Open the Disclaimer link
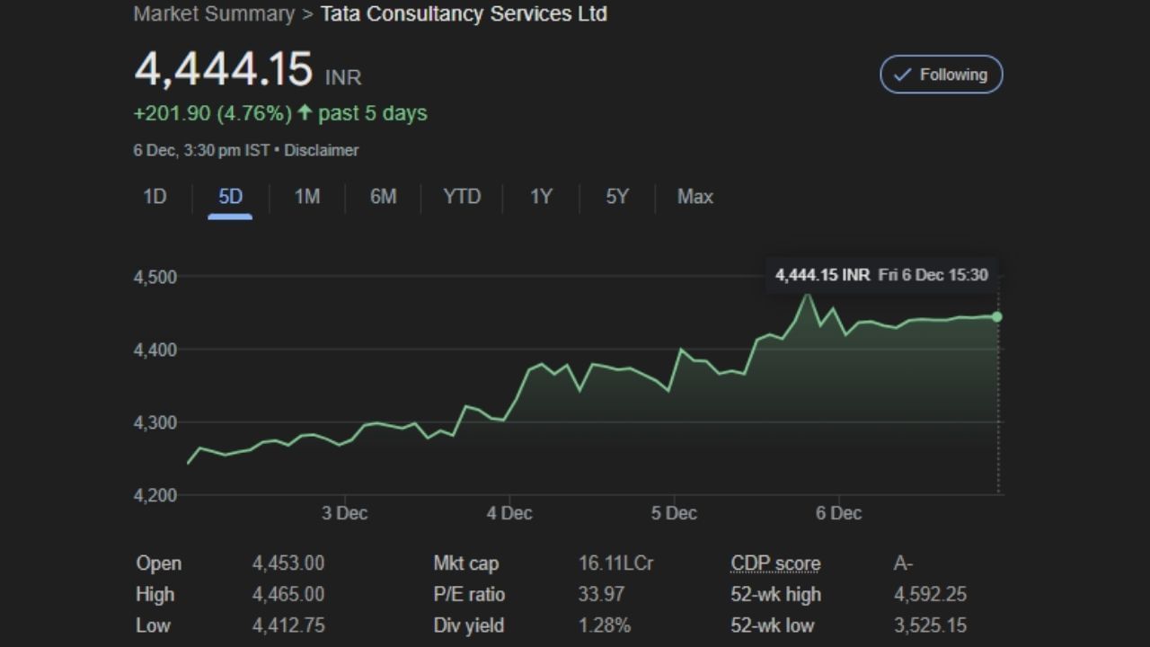The width and height of the screenshot is (1150, 647). click(321, 150)
